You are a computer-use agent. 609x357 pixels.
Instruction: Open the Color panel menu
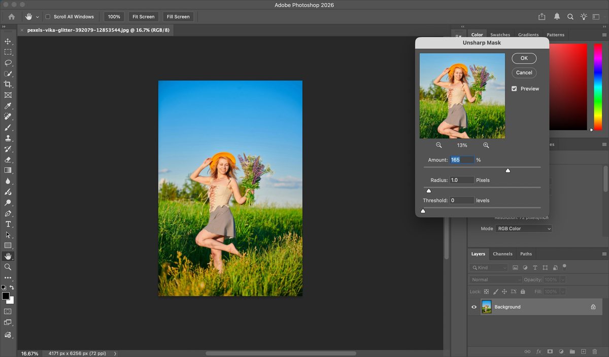coord(604,34)
